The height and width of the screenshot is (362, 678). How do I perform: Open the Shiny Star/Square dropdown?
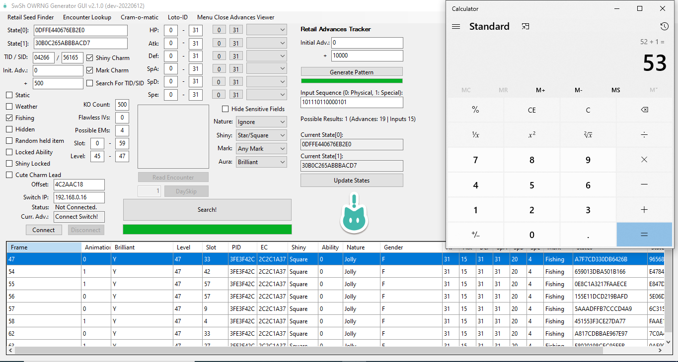pyautogui.click(x=261, y=135)
